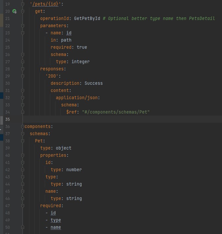Image resolution: width=222 pixels, height=234 pixels.
Task: Fold the properties block on line 40
Action: 23,155
